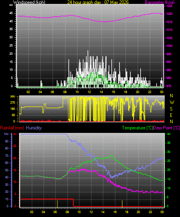Click the 'W' wind direction label
The height and width of the screenshot is (217, 180).
pos(172,102)
